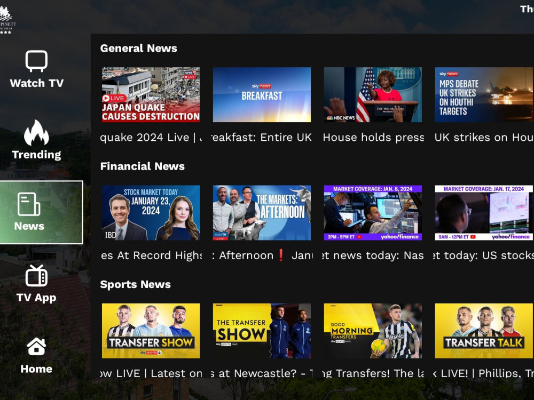Open the NBC News White House briefing

(373, 94)
